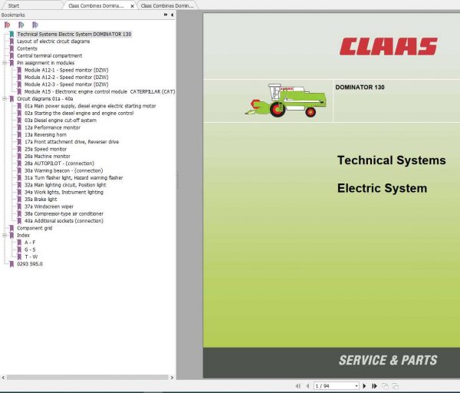
Task: Open Central terminal compartment bookmark
Action: (49, 56)
